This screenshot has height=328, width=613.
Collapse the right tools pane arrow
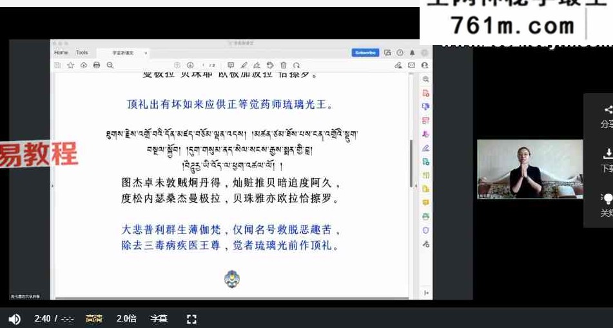tap(426, 293)
